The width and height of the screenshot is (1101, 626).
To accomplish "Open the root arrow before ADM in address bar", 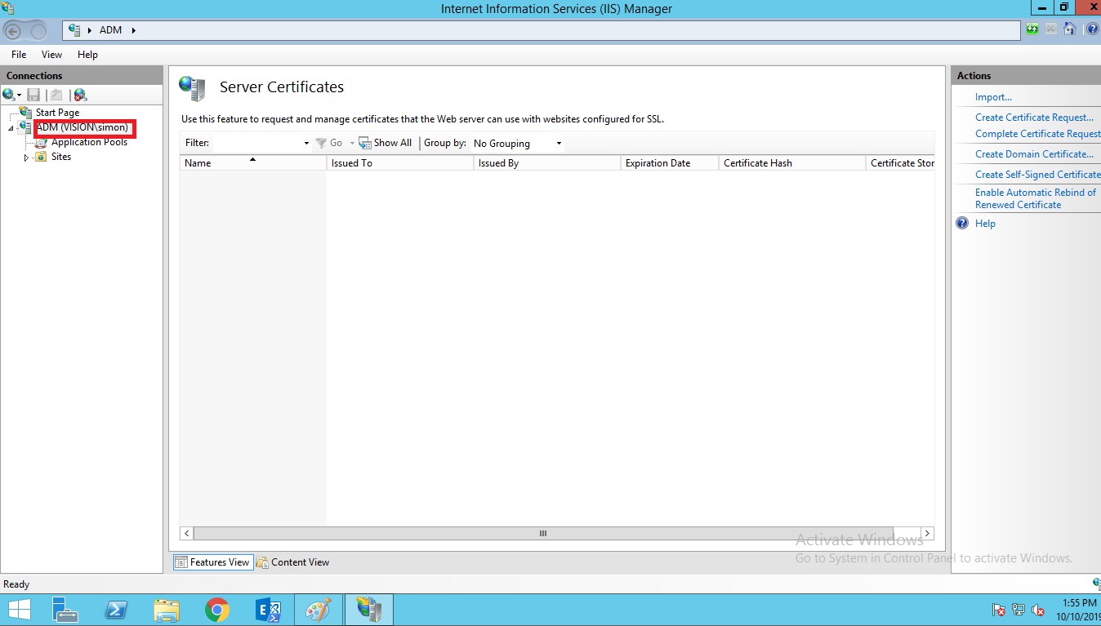I will (90, 30).
